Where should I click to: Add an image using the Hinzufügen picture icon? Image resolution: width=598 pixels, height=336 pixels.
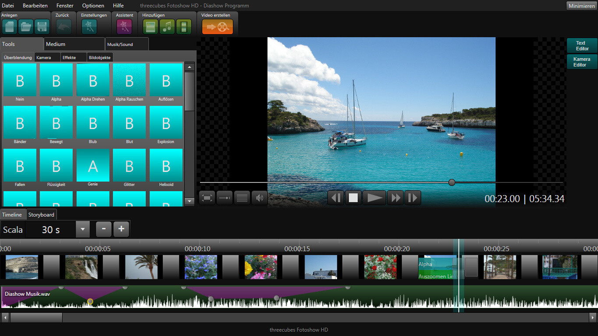pyautogui.click(x=150, y=26)
